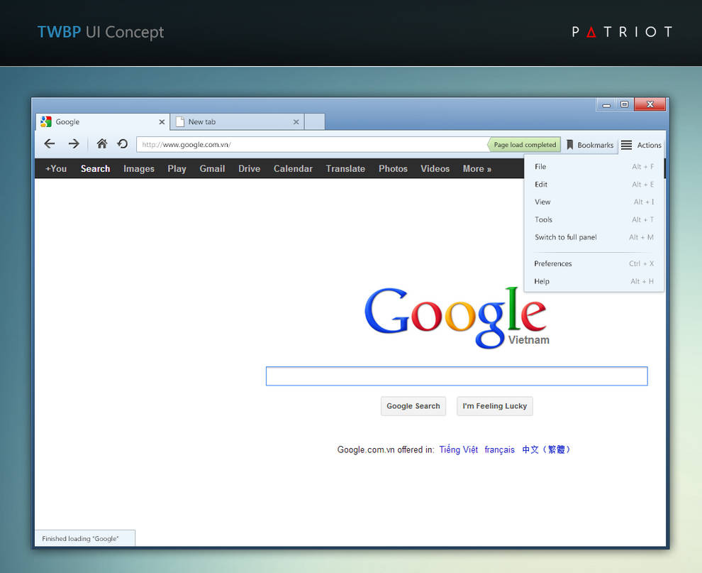Reload the page with the refresh icon
Screen dimensions: 702x573
point(122,144)
